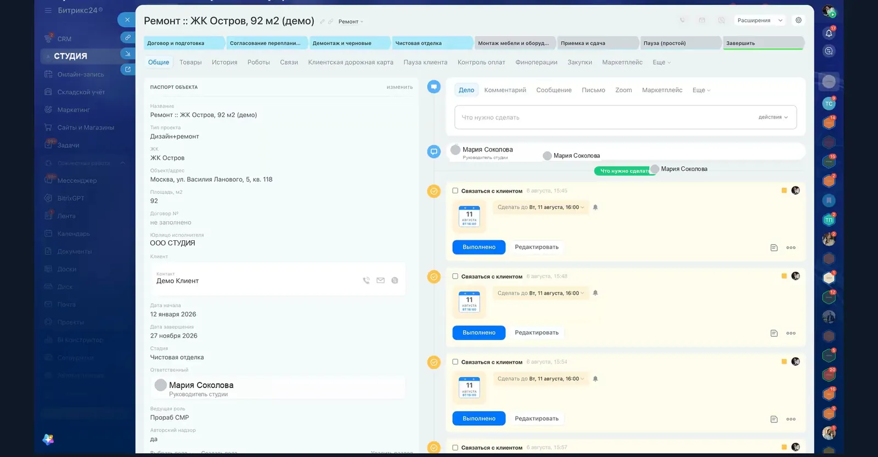Image resolution: width=878 pixels, height=457 pixels.
Task: Open the TC chat in right rail
Action: click(829, 103)
